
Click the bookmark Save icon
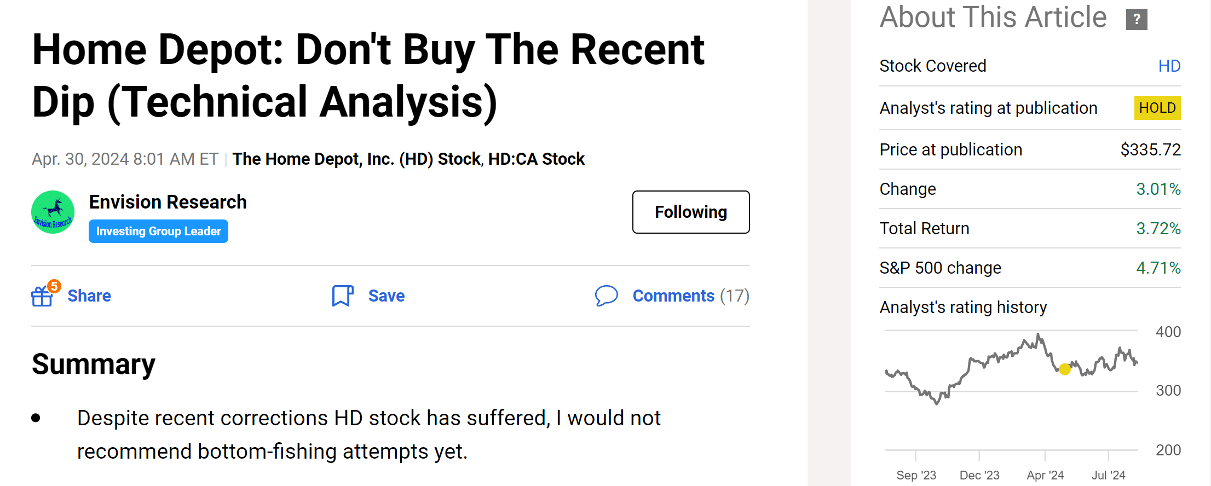[342, 296]
